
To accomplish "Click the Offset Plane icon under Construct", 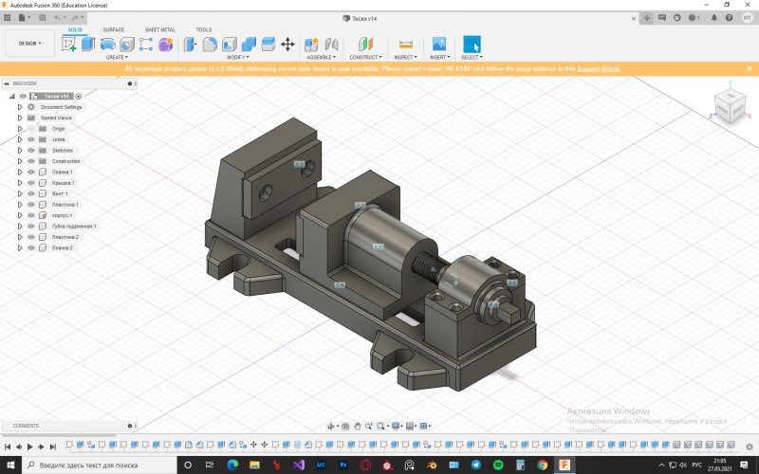I will pos(365,45).
